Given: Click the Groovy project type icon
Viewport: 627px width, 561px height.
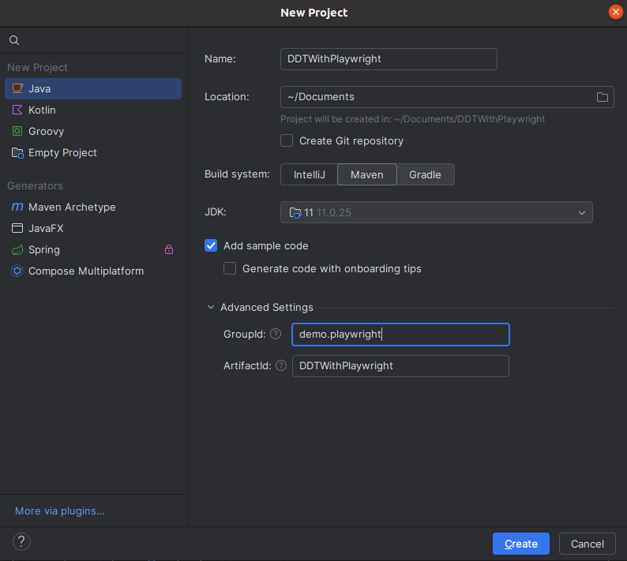Looking at the screenshot, I should tap(17, 131).
